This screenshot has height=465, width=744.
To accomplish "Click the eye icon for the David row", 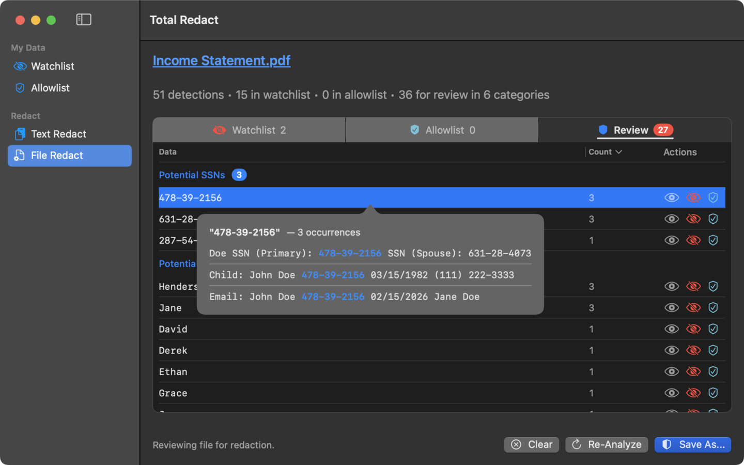I will click(x=672, y=329).
